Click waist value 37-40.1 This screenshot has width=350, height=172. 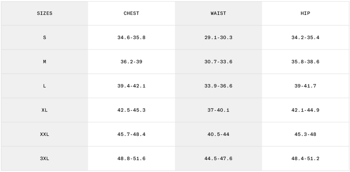point(218,110)
